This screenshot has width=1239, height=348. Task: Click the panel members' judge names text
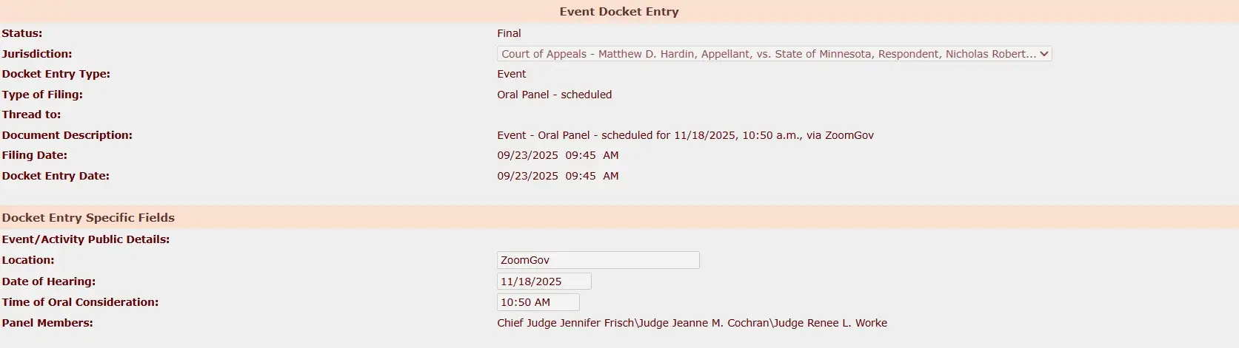692,323
